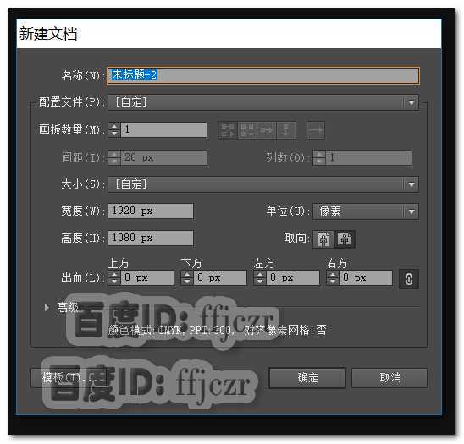Click the 右方 right bleed field
The image size is (464, 444).
click(x=366, y=278)
